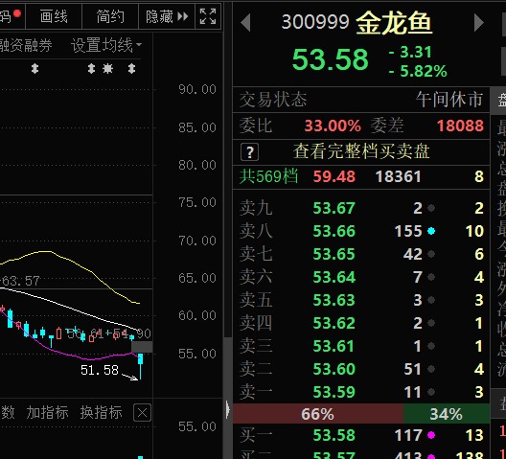Click the current price 53.58 header
Viewport: 506px width, 459px height.
(330, 59)
